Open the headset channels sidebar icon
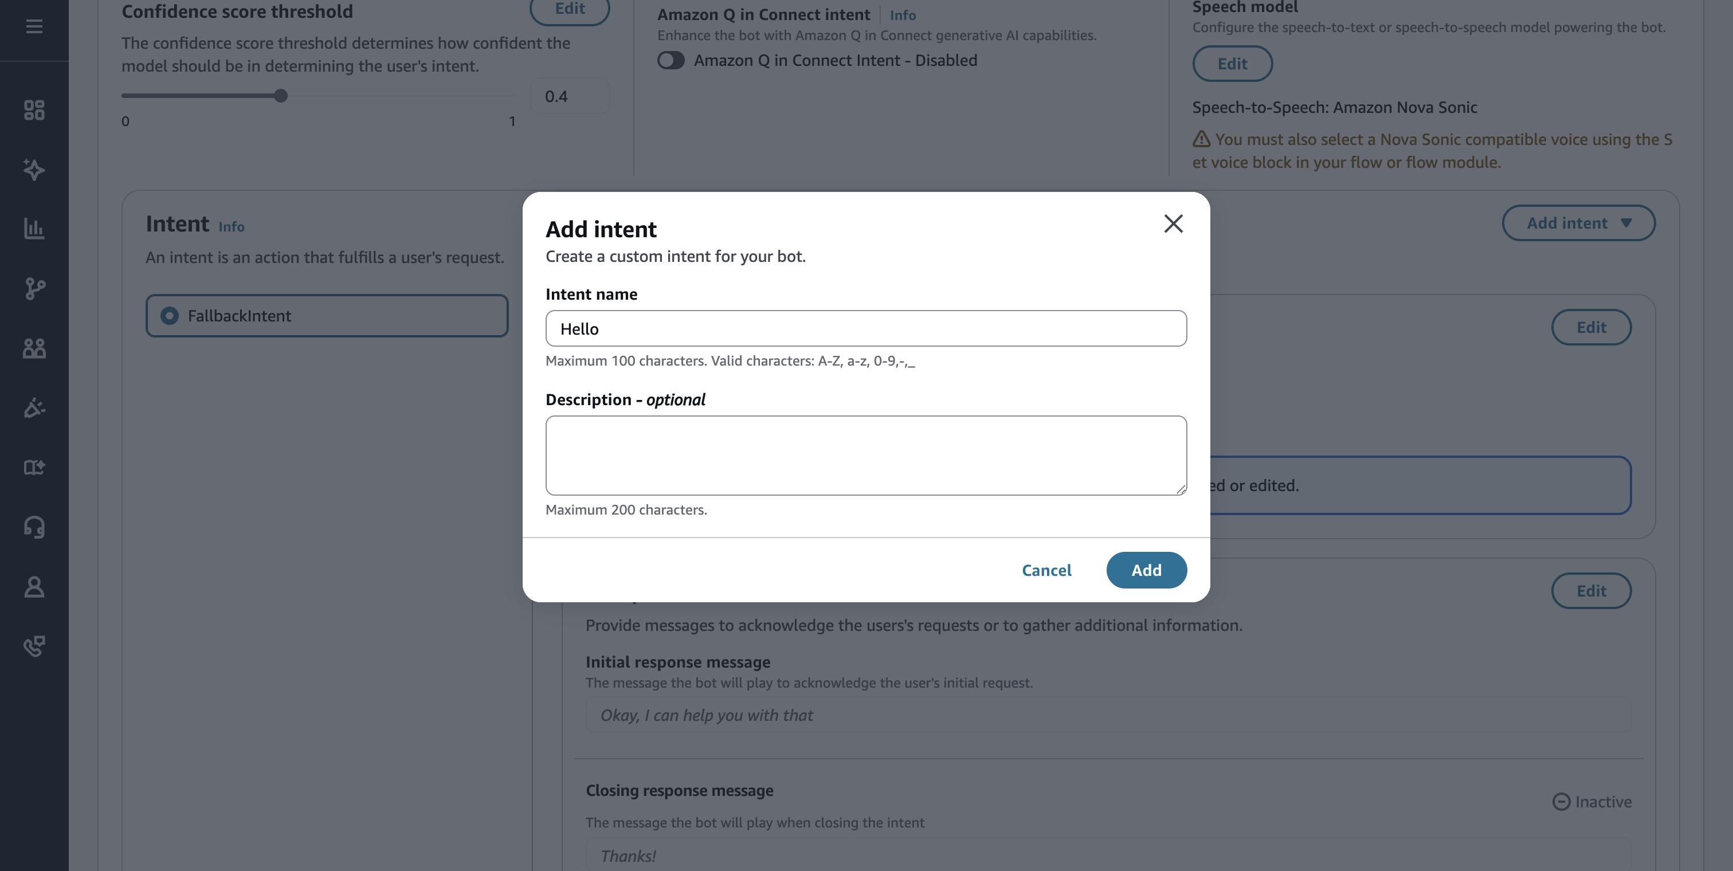1733x871 pixels. point(34,527)
